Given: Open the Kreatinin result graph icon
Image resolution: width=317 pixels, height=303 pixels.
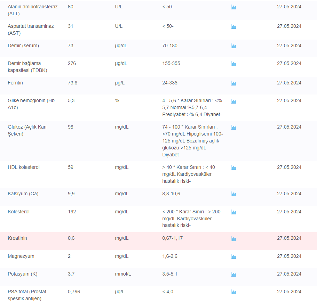Looking at the screenshot, I should (233, 239).
